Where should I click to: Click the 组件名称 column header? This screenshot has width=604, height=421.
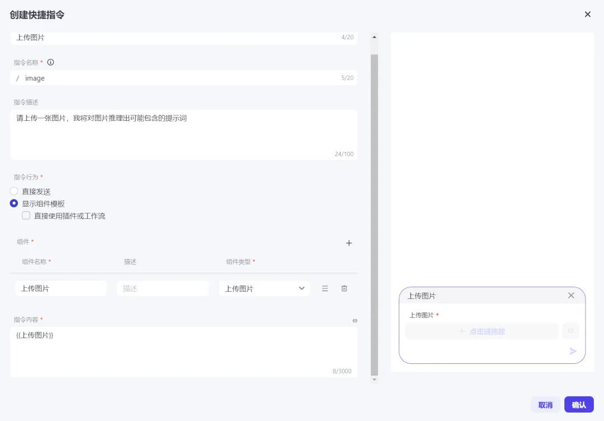coord(34,262)
